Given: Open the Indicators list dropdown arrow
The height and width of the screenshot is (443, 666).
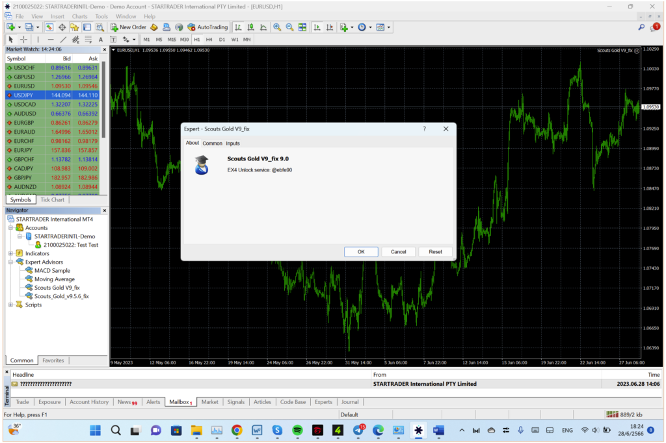Looking at the screenshot, I should (352, 27).
